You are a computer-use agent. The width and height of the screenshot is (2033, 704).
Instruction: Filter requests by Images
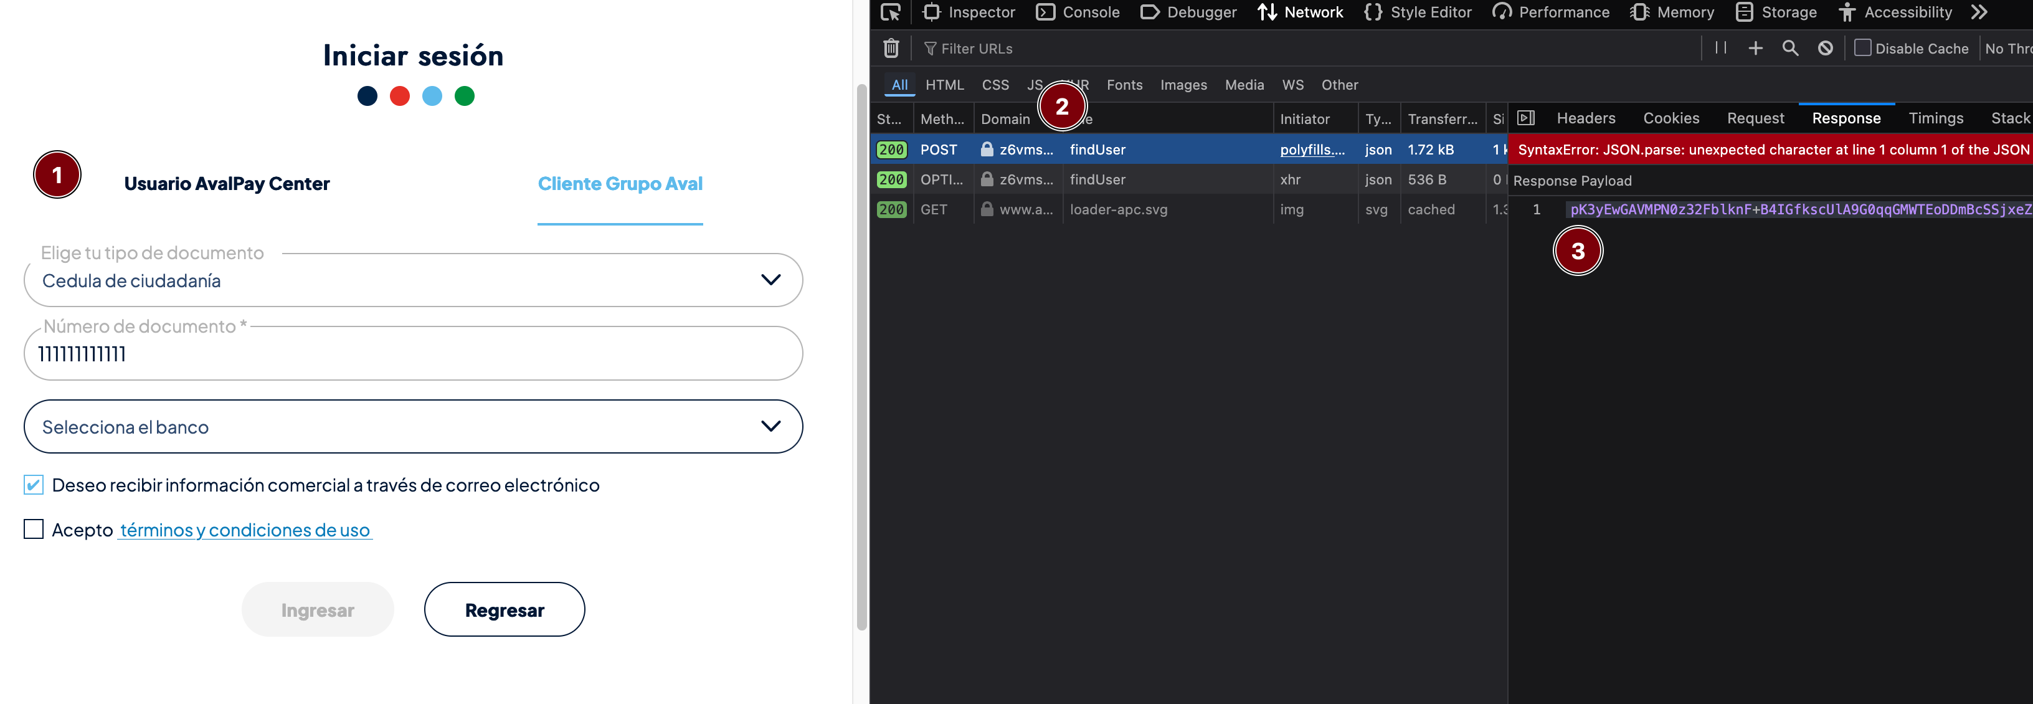[1183, 85]
